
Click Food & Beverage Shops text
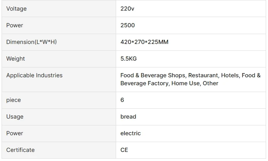pos(153,75)
